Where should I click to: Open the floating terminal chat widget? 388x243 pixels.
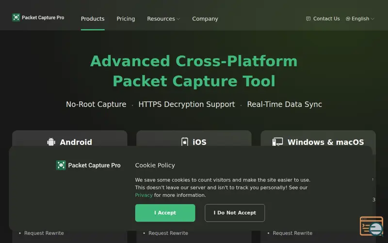point(372,226)
